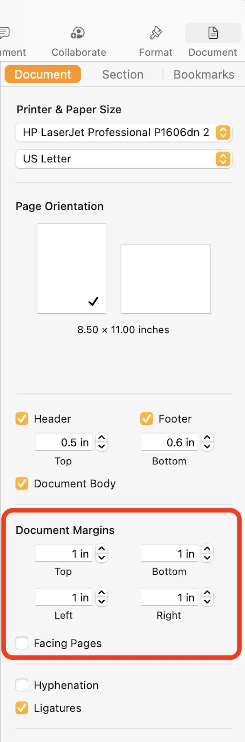Enable the Facing Pages checkbox

click(x=22, y=643)
